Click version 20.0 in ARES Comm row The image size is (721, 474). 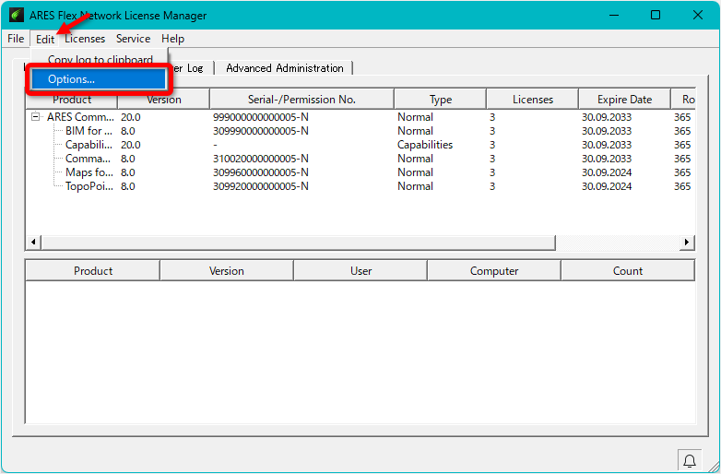(131, 117)
